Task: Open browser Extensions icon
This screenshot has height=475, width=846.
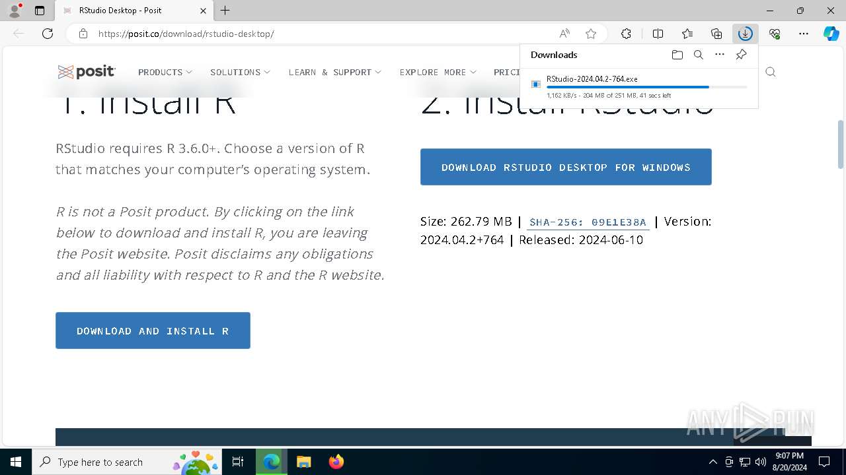Action: [x=626, y=34]
